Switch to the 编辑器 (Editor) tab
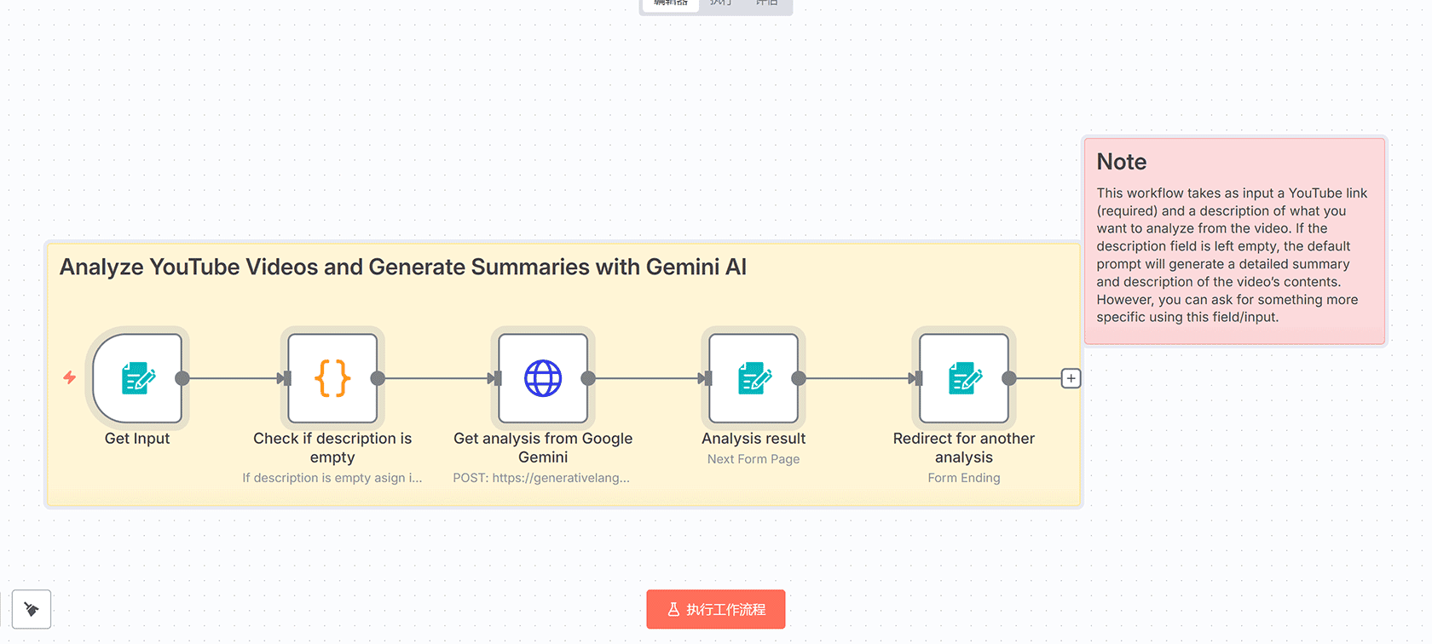Image resolution: width=1432 pixels, height=644 pixels. 671,3
